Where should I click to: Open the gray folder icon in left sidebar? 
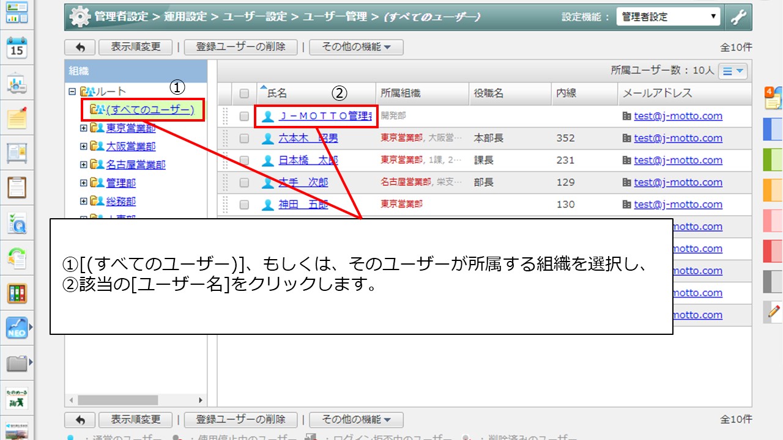(17, 364)
